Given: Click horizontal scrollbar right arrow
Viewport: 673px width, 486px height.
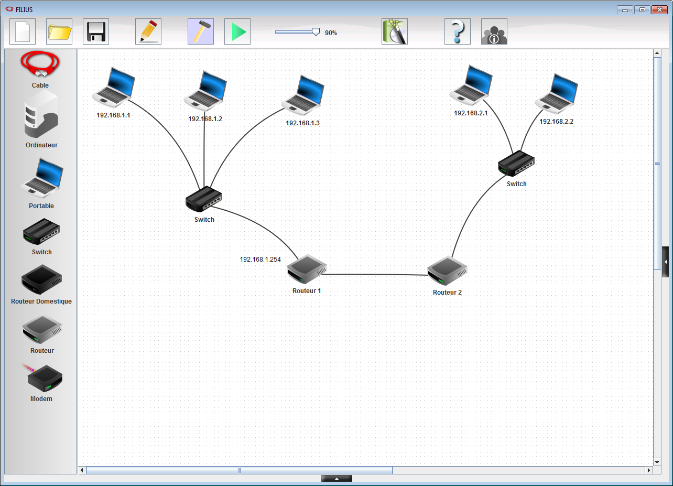Looking at the screenshot, I should coord(649,470).
